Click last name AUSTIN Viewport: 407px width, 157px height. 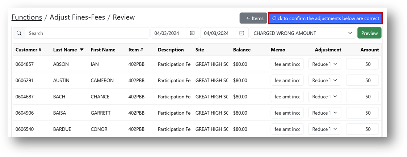(61, 80)
